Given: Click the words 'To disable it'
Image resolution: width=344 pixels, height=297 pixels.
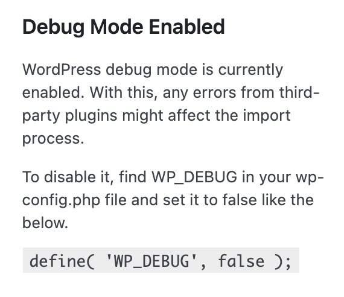Looking at the screenshot, I should (68, 177).
